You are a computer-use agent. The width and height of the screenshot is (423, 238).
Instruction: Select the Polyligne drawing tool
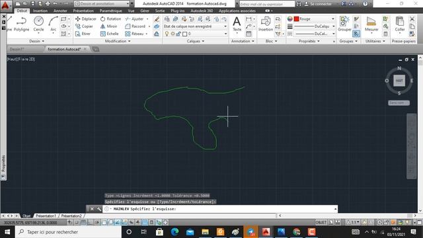21,24
